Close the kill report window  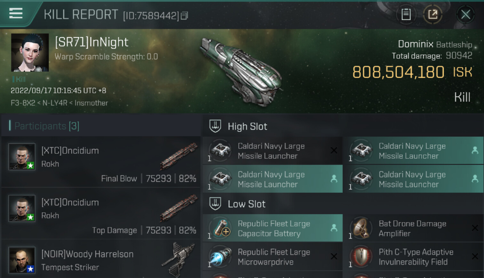pyautogui.click(x=465, y=14)
